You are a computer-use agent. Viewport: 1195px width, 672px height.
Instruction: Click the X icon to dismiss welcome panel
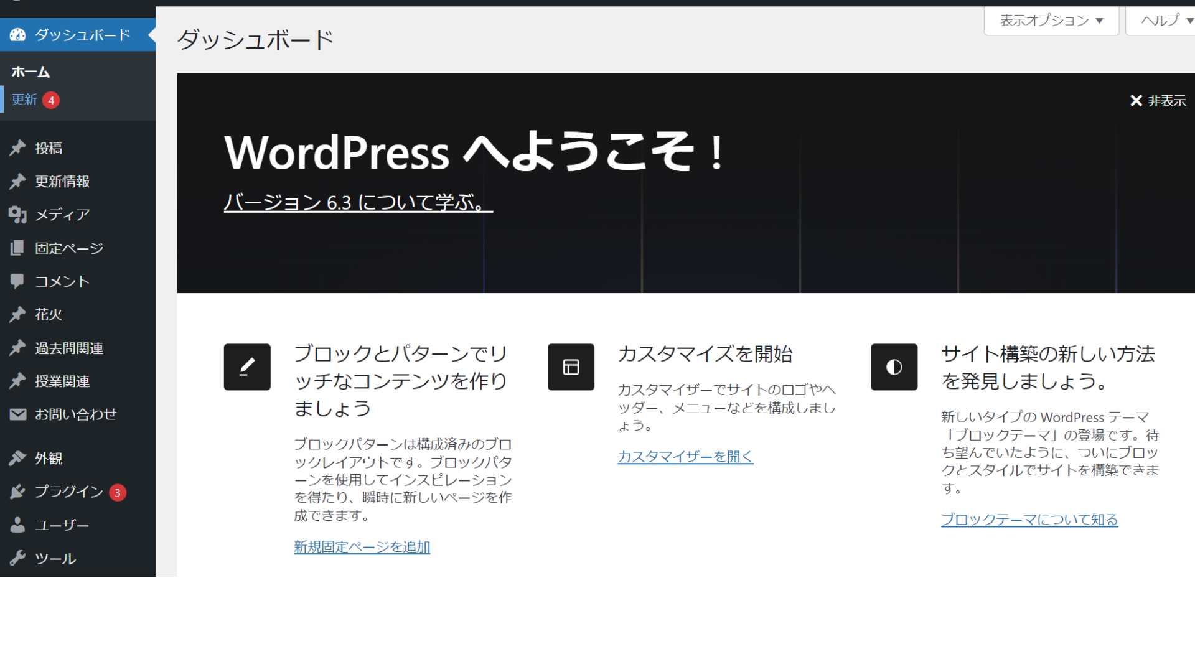(1136, 101)
